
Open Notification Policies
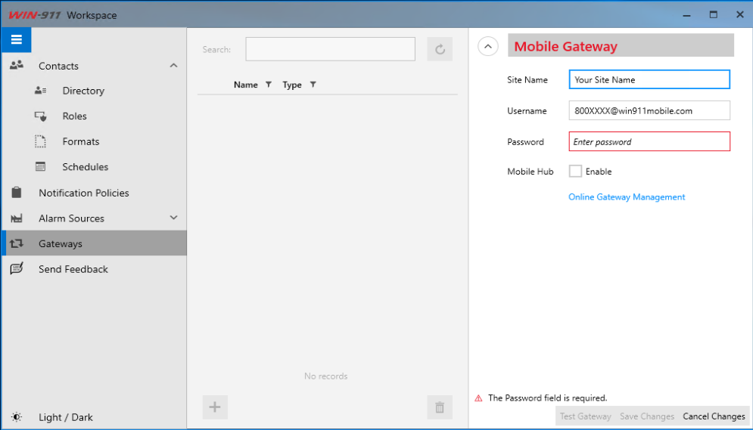click(x=83, y=193)
